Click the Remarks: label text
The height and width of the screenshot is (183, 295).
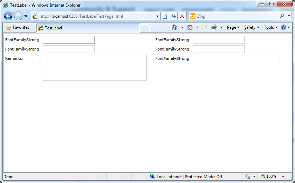(14, 58)
